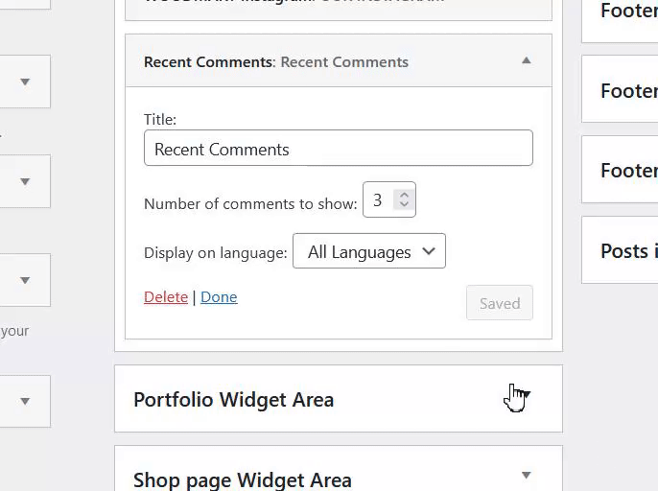Screen dimensions: 658x491
Task: Click the Recent Comments widget header title
Action: [276, 61]
